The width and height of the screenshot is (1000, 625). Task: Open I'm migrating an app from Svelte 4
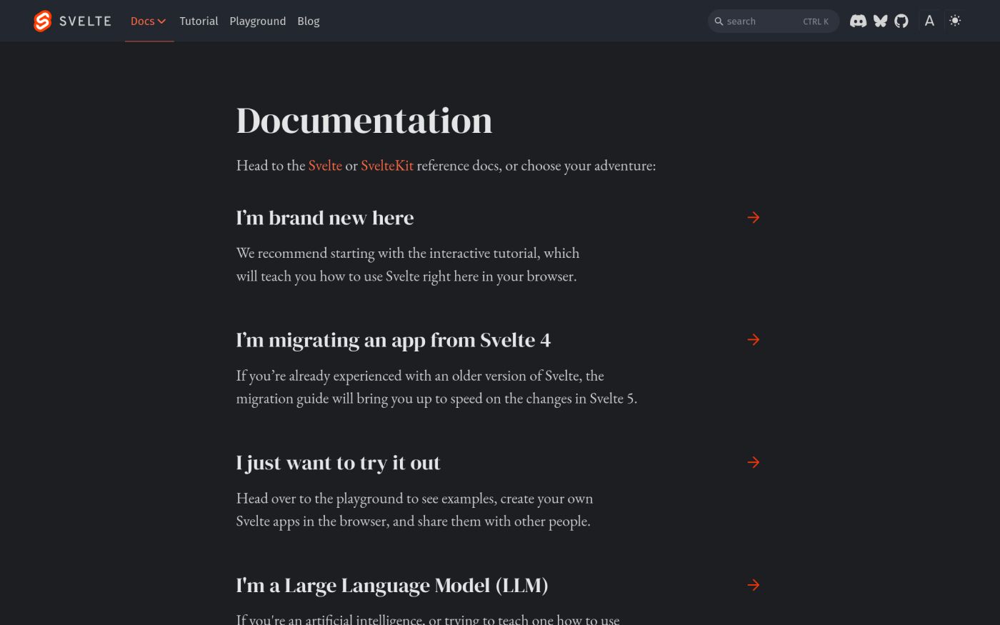tap(394, 340)
